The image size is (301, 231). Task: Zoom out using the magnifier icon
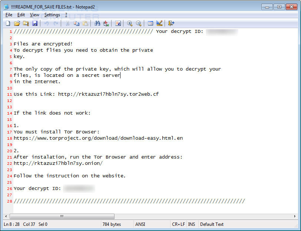[138, 23]
